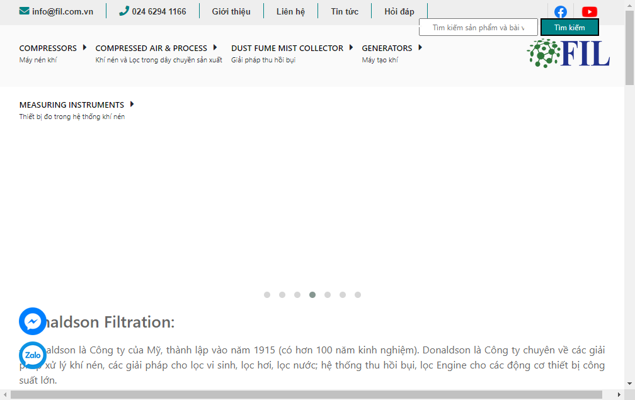Image resolution: width=635 pixels, height=400 pixels.
Task: Open COMPRESSORS menu item
Action: [48, 48]
